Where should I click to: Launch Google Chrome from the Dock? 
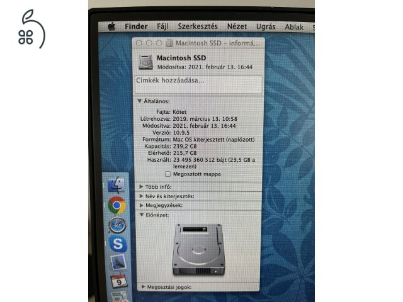[116, 205]
